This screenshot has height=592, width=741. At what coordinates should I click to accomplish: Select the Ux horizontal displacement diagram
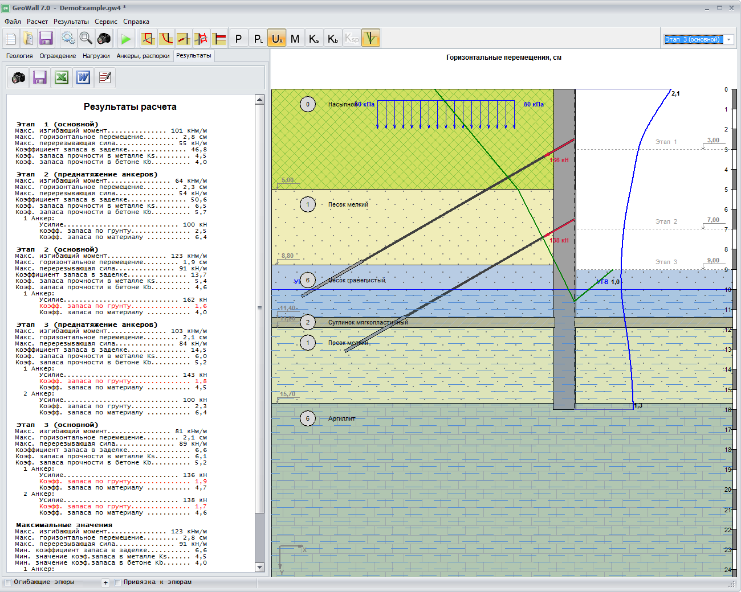276,39
